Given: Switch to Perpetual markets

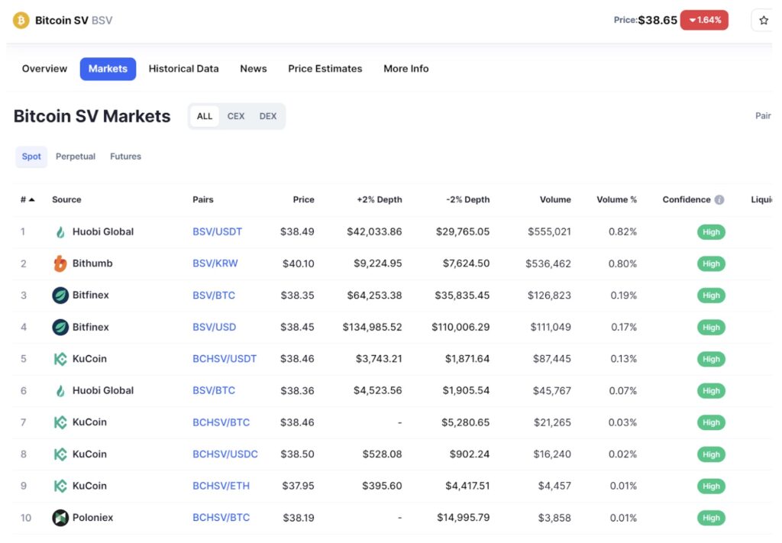Looking at the screenshot, I should [x=76, y=157].
